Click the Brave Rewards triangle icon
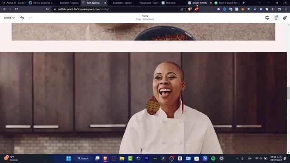This screenshot has width=290, height=163. (x=196, y=9)
